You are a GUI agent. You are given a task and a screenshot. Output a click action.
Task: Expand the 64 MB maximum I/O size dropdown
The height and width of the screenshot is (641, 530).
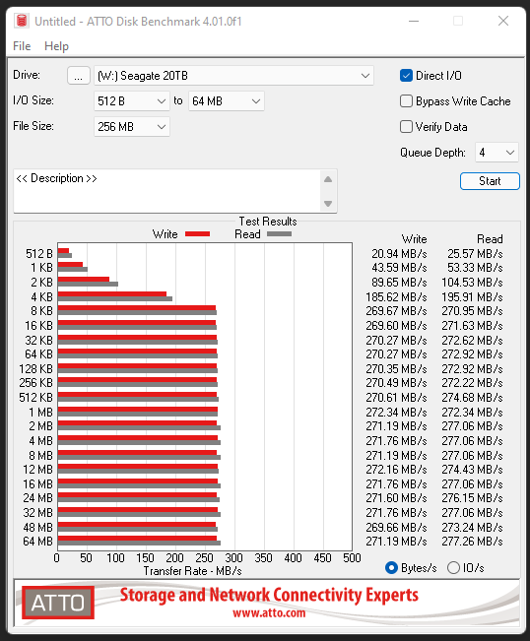[x=227, y=101]
